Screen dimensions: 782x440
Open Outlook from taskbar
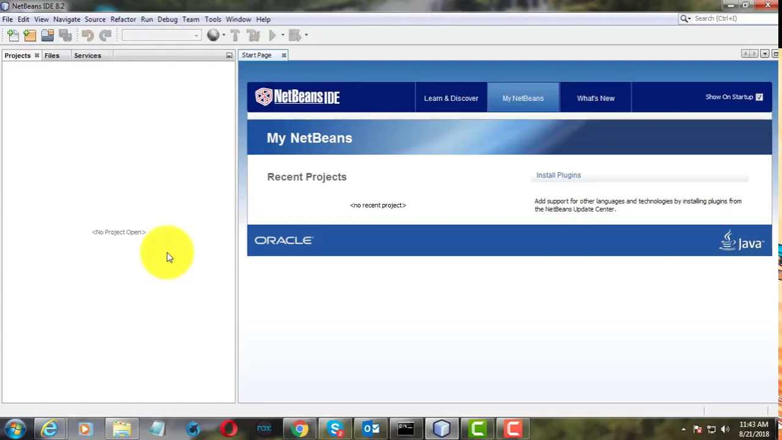click(x=370, y=428)
